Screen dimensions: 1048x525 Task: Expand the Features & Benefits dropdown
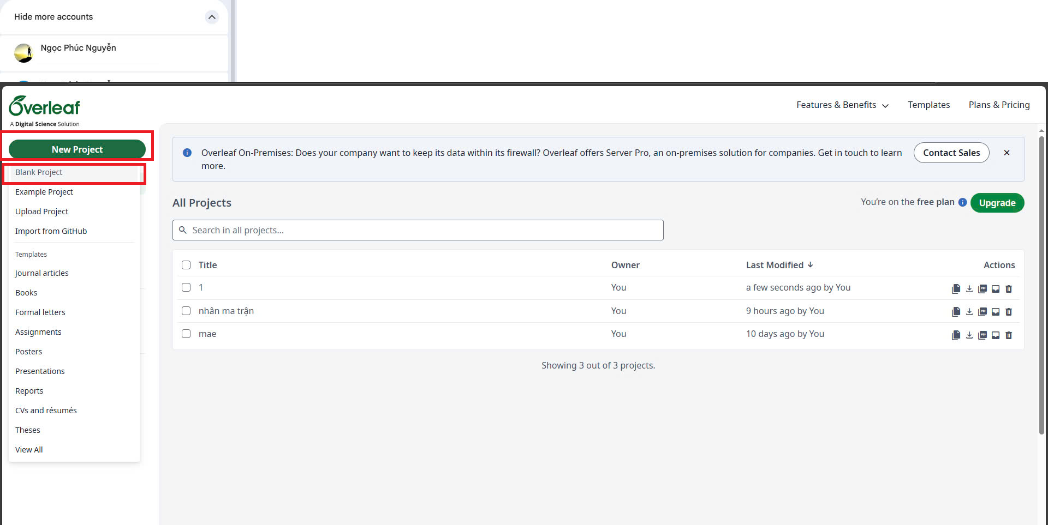pyautogui.click(x=842, y=105)
